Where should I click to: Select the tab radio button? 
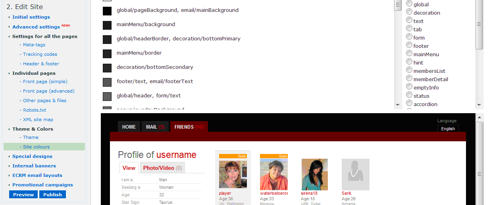point(409,28)
